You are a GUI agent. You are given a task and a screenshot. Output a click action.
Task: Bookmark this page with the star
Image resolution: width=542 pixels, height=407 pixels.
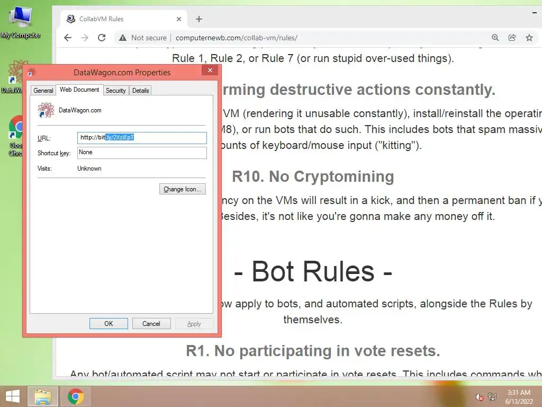pyautogui.click(x=529, y=38)
